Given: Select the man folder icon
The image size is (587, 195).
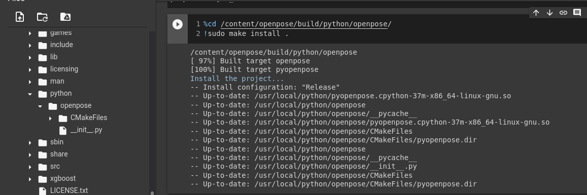Looking at the screenshot, I should [43, 82].
